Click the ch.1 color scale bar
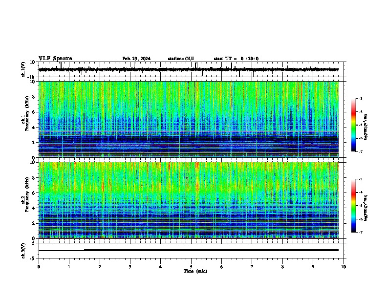This screenshot has height=299, width=387. tap(354, 125)
